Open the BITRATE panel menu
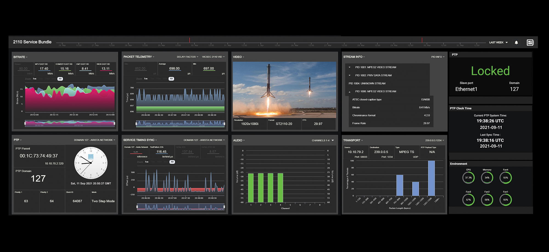The height and width of the screenshot is (252, 549). [x=21, y=57]
